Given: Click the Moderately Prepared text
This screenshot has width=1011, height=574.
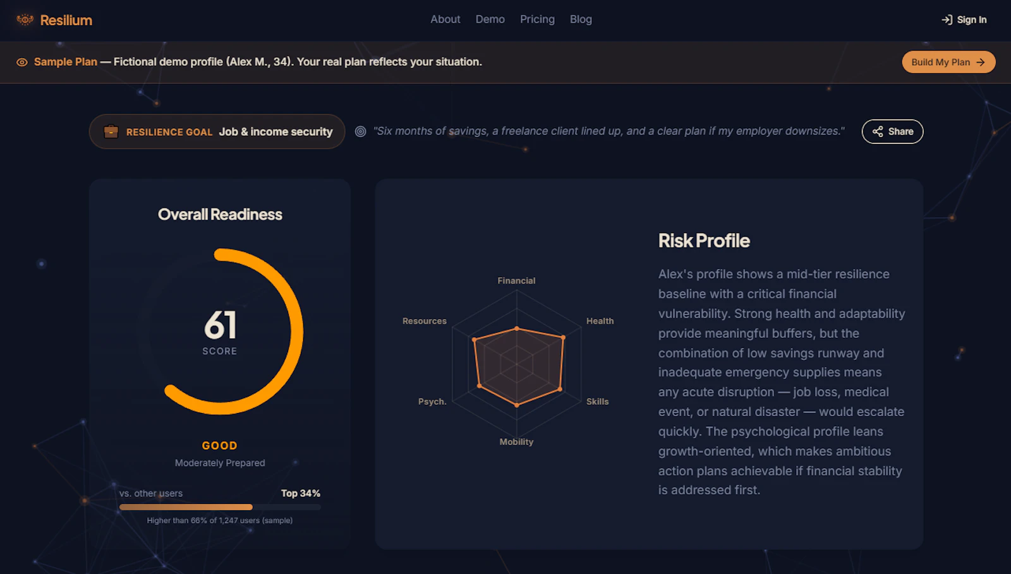Looking at the screenshot, I should 220,463.
